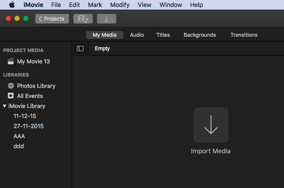Open the Titles tab
Viewport: 284px width, 188px height.
pyautogui.click(x=163, y=35)
